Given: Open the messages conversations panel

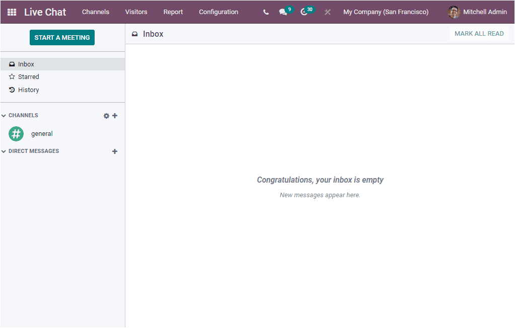Looking at the screenshot, I should [282, 12].
